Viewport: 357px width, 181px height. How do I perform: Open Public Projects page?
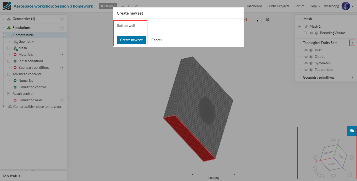point(278,6)
